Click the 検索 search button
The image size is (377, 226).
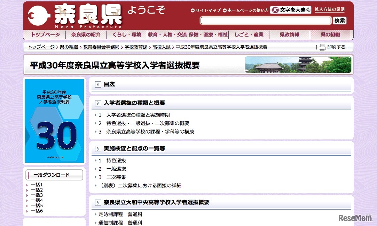click(x=339, y=21)
